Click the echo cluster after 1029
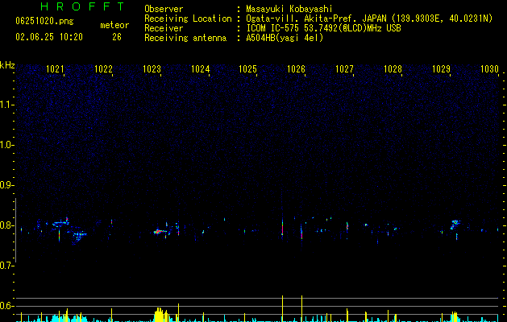 (x=455, y=224)
